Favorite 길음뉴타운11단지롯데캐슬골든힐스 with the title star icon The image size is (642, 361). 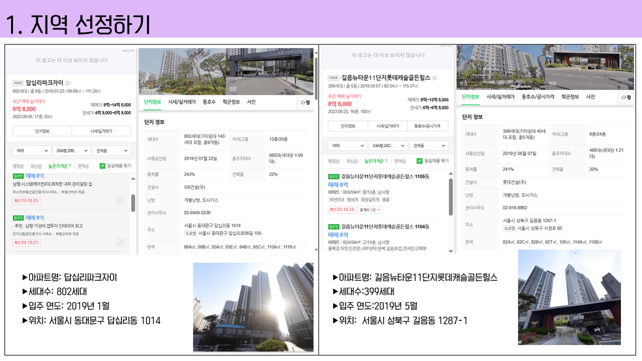pos(435,78)
